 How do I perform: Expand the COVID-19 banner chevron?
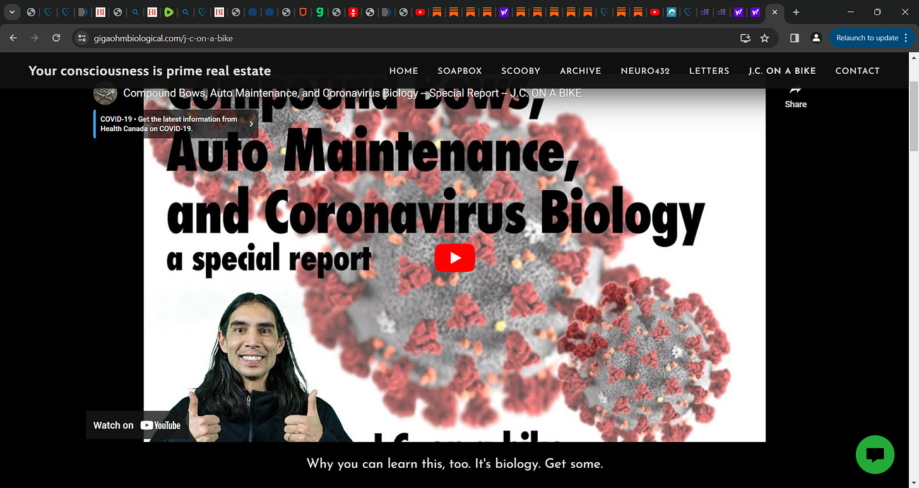(251, 124)
